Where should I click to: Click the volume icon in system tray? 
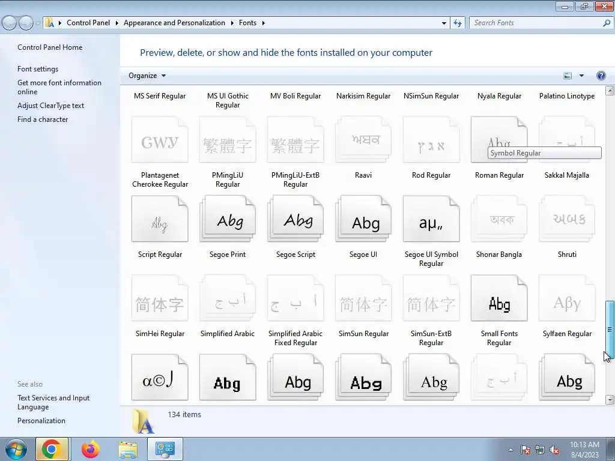(x=554, y=450)
